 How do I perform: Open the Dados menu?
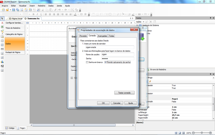point(51,6)
